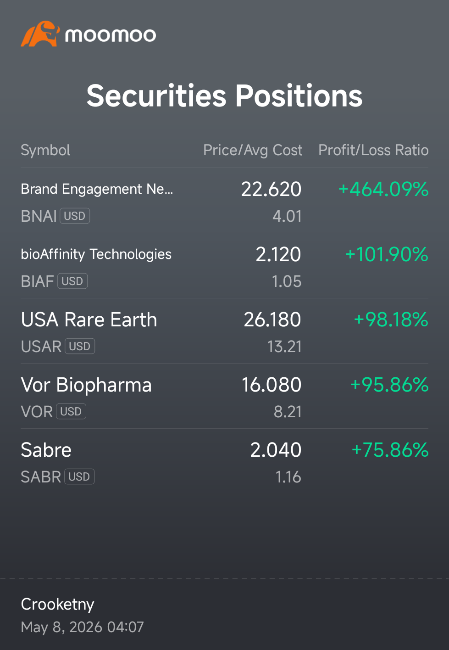Click the moomoo brand wordmark
The height and width of the screenshot is (650, 449).
pyautogui.click(x=111, y=35)
